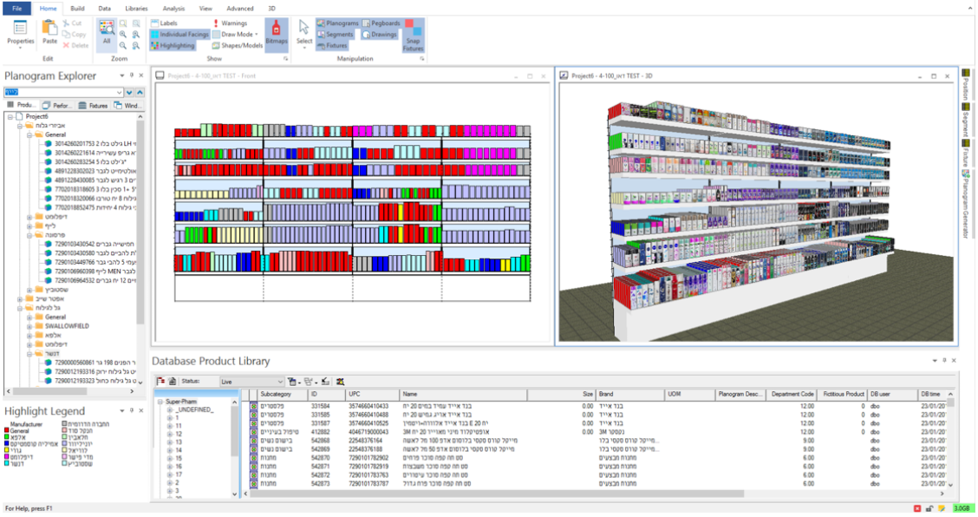Click the find previous up arrow in Planogram Explorer
The height and width of the screenshot is (517, 978).
point(140,93)
